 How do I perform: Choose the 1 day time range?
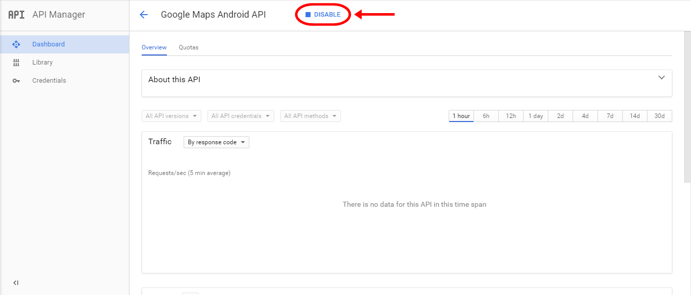pos(535,116)
